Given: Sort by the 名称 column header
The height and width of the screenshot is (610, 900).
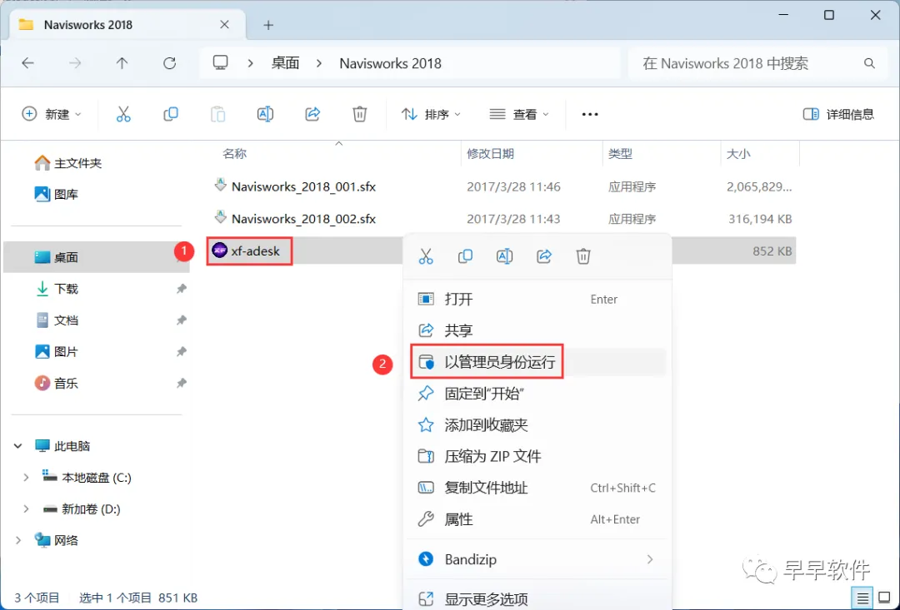Looking at the screenshot, I should 234,154.
